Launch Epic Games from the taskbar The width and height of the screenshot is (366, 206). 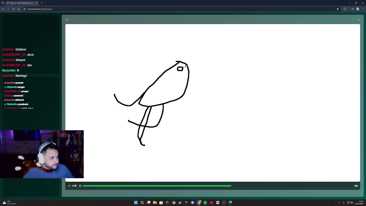[186, 203]
